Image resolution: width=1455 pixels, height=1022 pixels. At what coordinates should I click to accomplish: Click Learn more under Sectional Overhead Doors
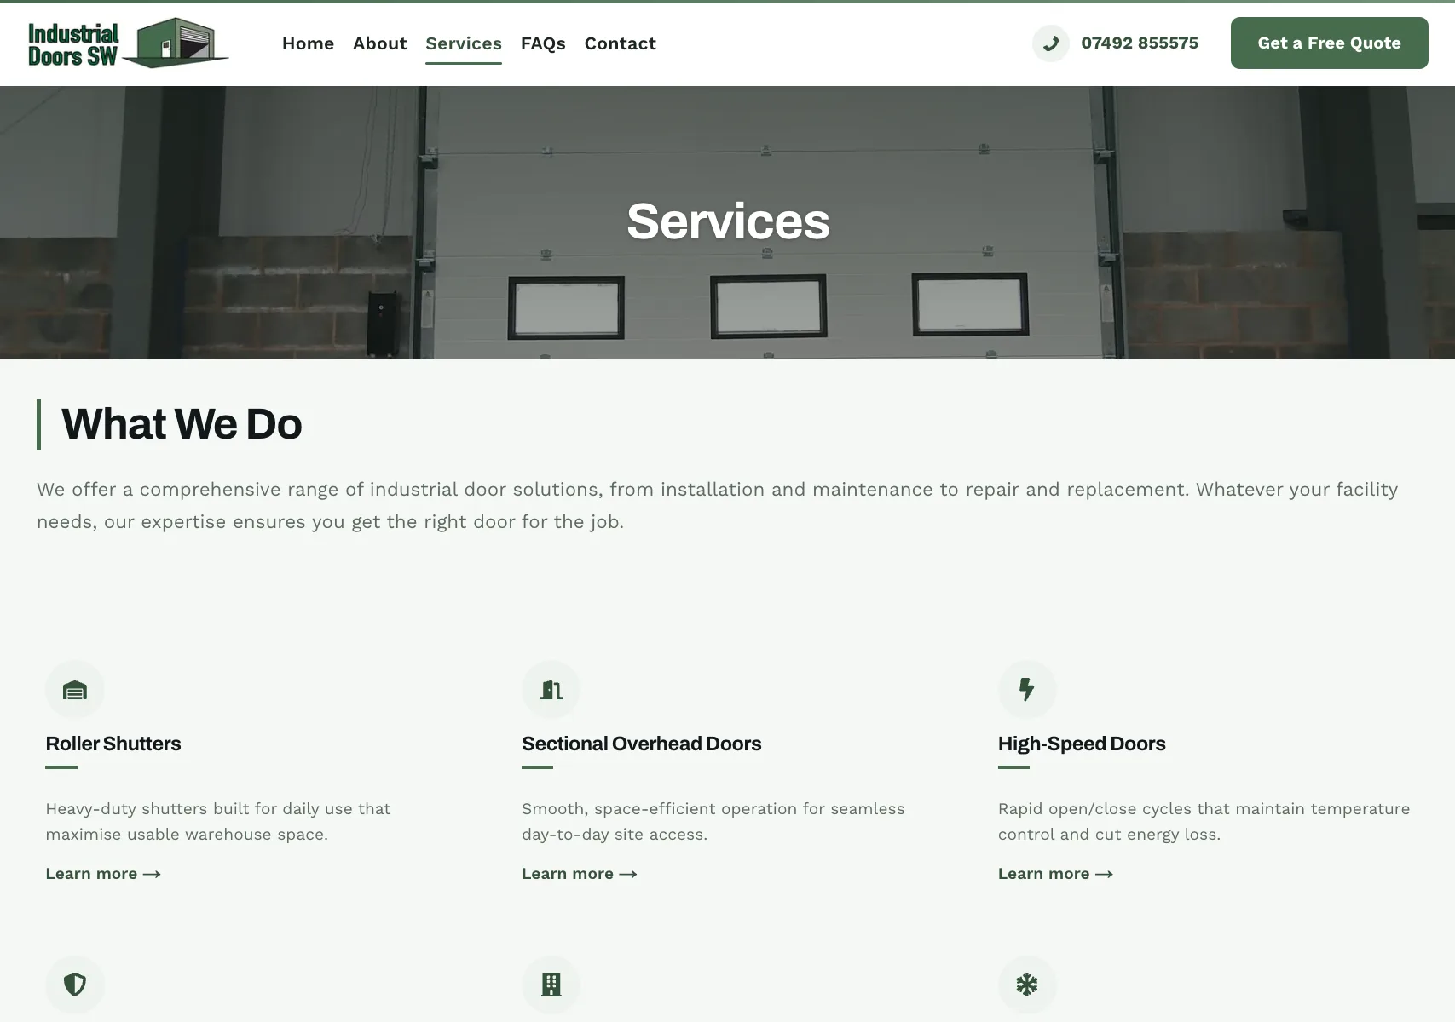[x=580, y=874]
